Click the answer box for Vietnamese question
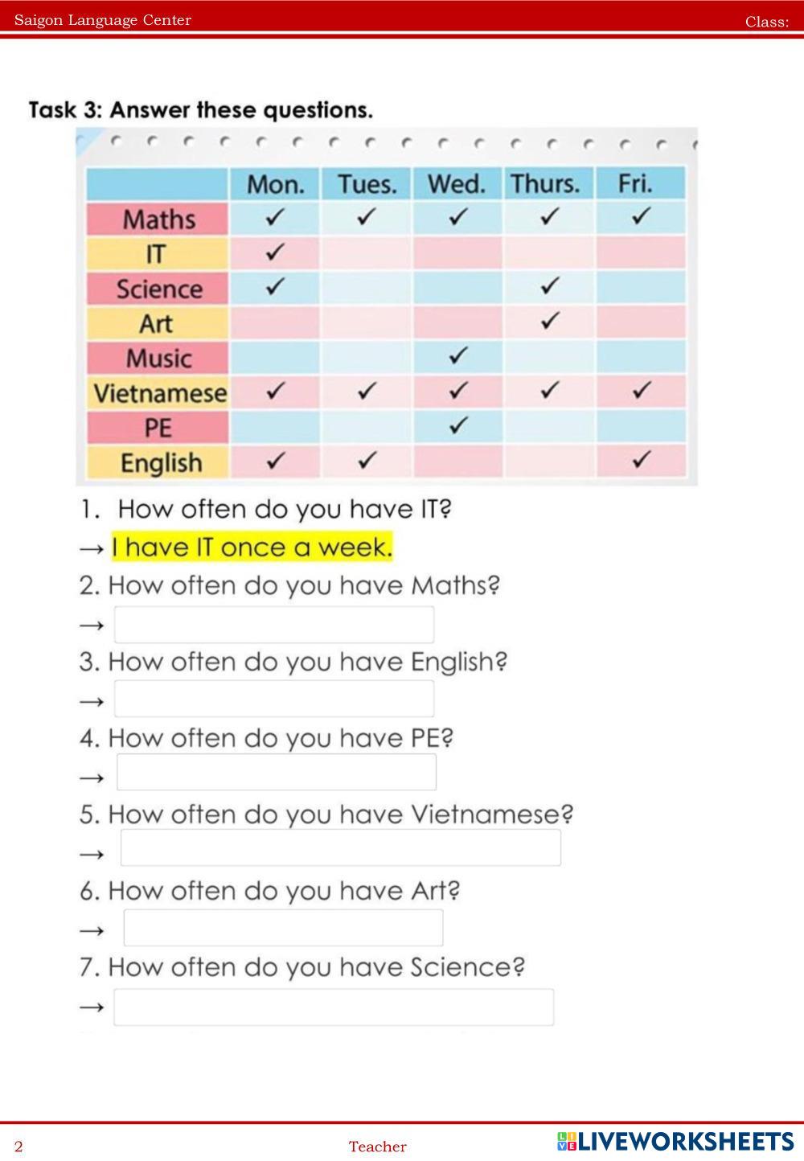Screen dimensions: 804x1161 [x=340, y=848]
